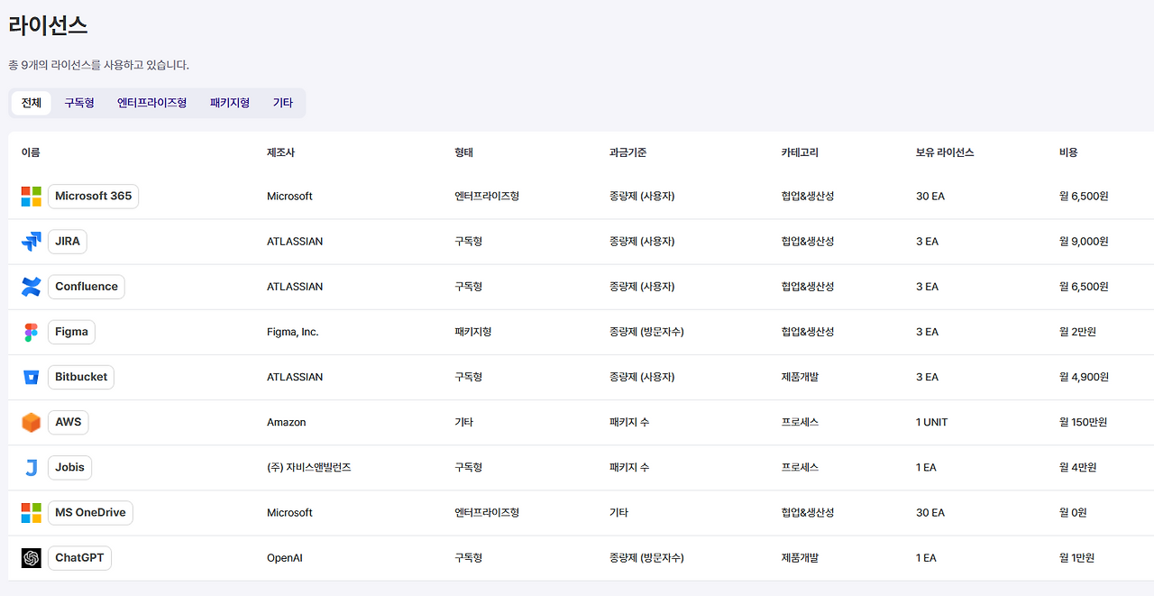Click the Figma app icon
Screen dimensions: 1154x596
(x=31, y=331)
